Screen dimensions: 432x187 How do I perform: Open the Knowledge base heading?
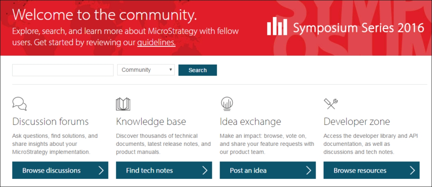pyautogui.click(x=151, y=122)
